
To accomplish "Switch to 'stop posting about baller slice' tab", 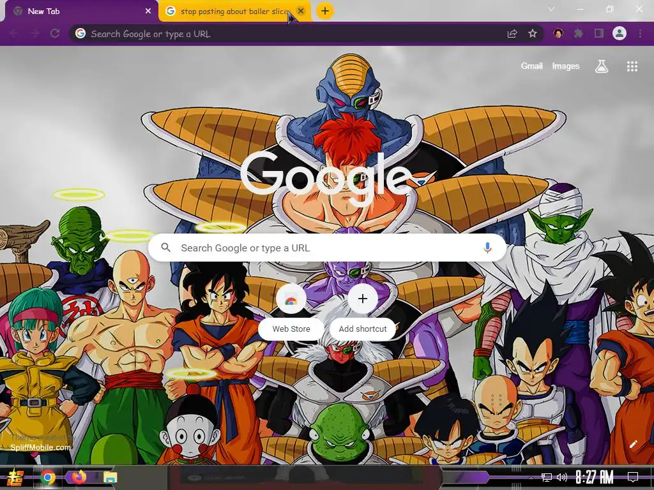I will (x=235, y=11).
